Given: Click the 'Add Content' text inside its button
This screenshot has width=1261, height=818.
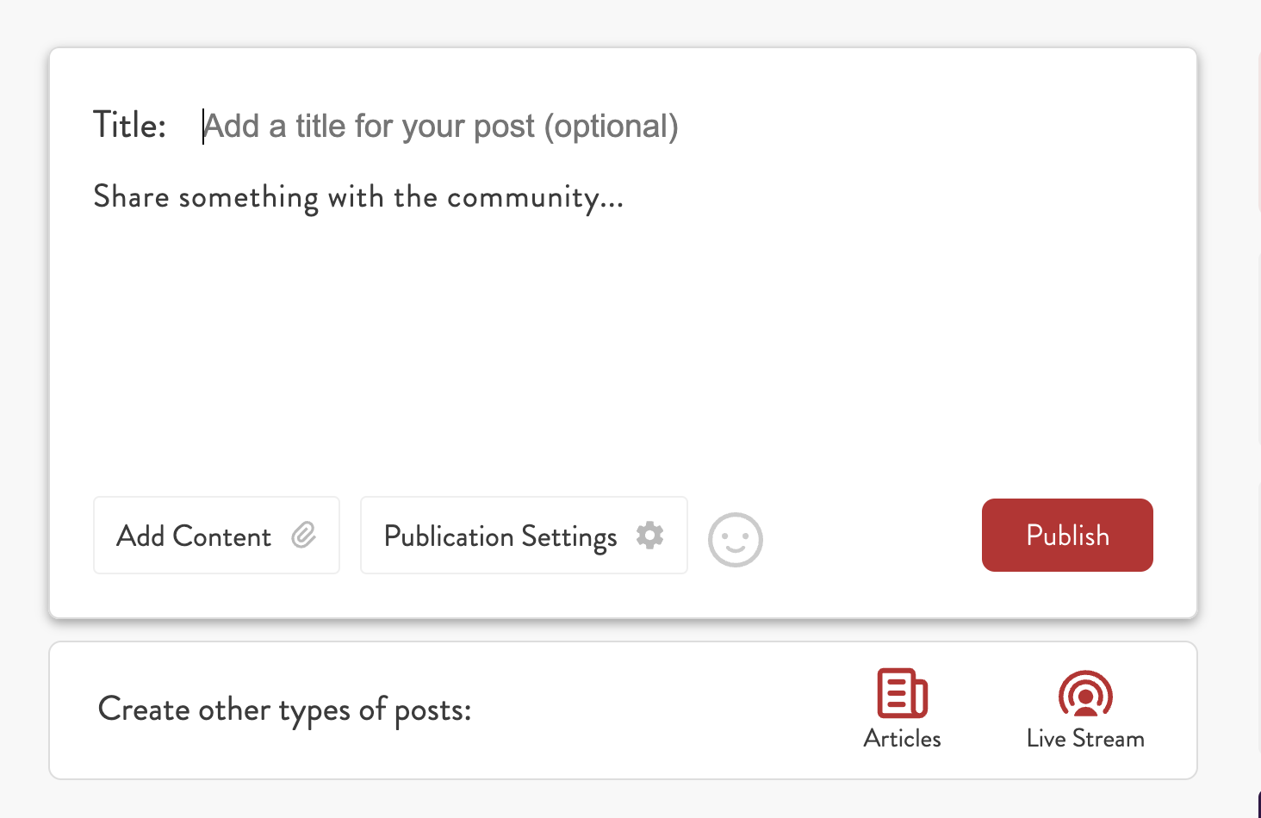Looking at the screenshot, I should (194, 536).
